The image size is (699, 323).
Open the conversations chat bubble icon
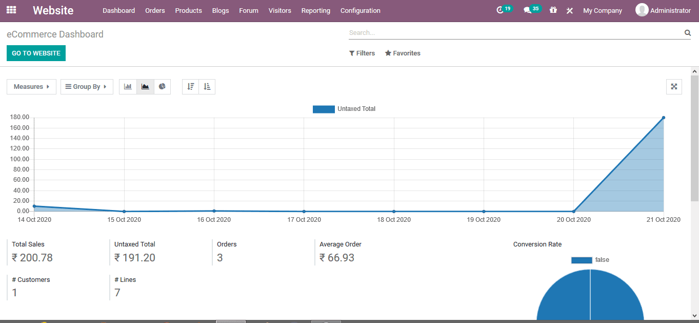pyautogui.click(x=527, y=10)
